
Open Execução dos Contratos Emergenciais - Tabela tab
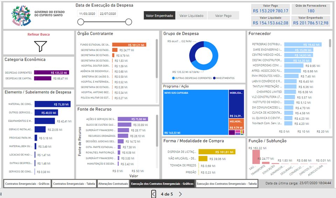click(x=227, y=184)
